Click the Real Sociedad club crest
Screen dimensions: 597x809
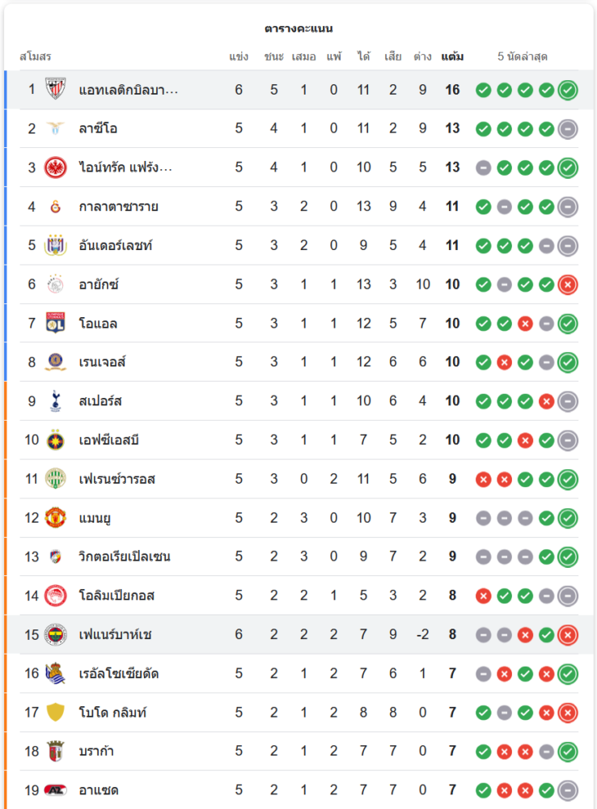tap(56, 673)
